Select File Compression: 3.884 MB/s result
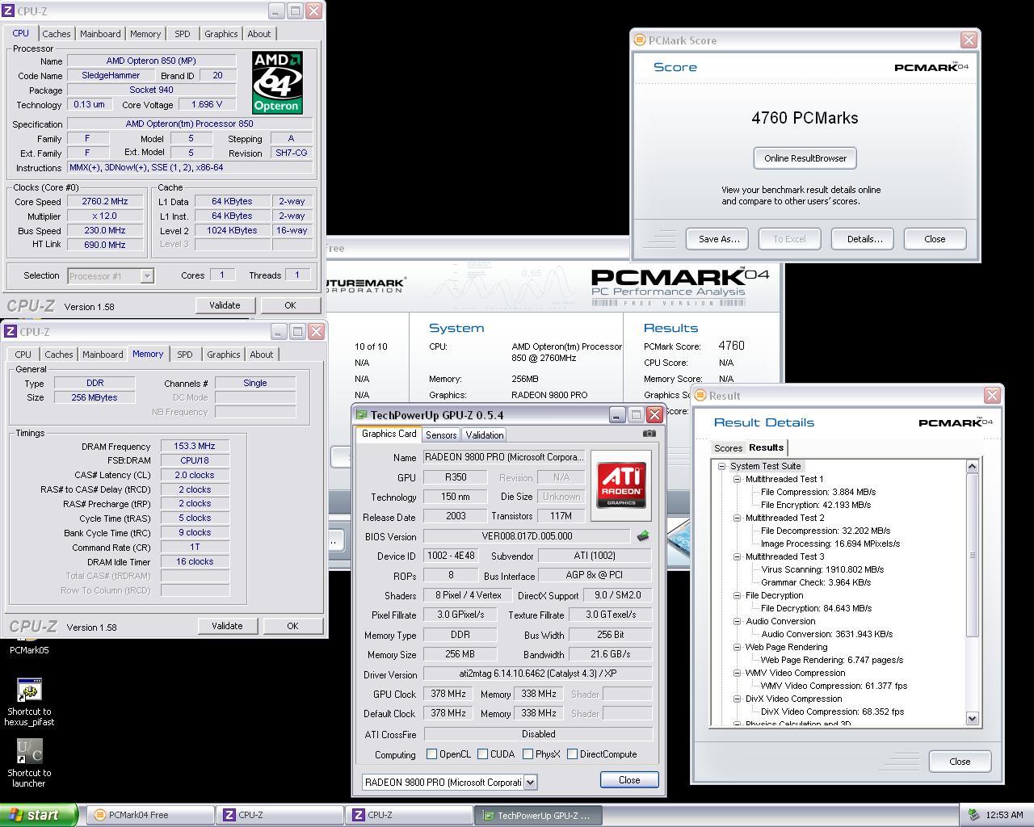Screen dimensions: 1034x827 pyautogui.click(x=818, y=492)
